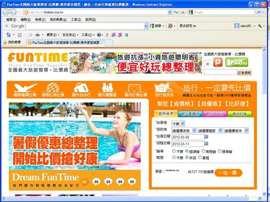Screen dimensions: 270x202
Task: Click the 國際訂房比價 globe icon
Action: pyautogui.click(x=53, y=89)
